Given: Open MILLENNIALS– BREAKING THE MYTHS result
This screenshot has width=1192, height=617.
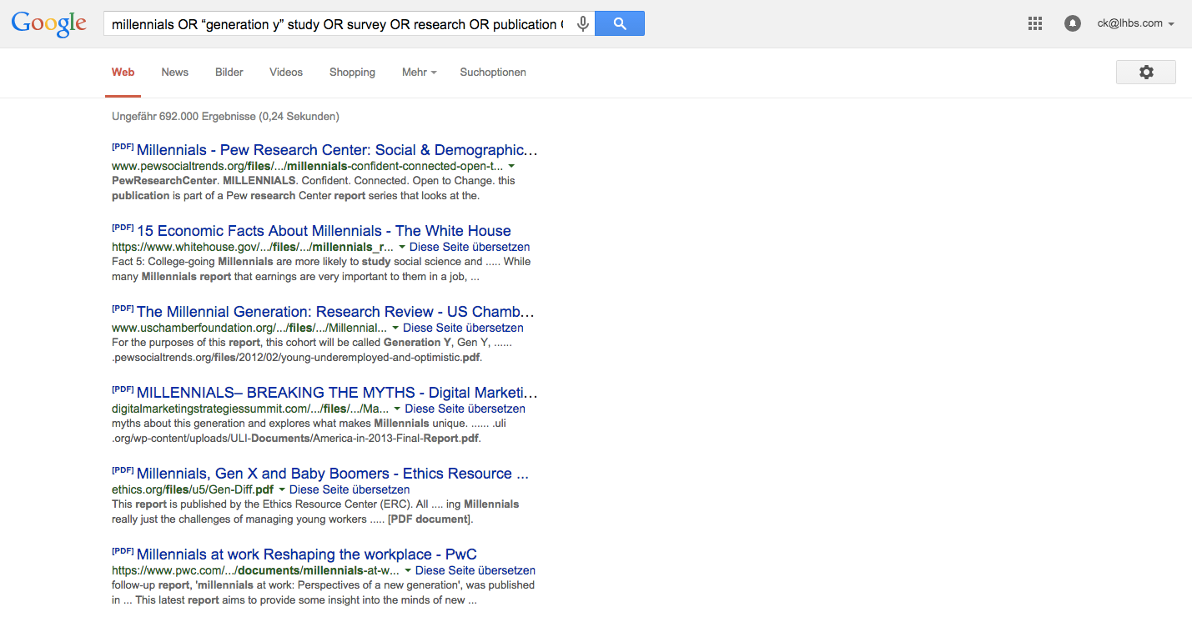Looking at the screenshot, I should click(337, 393).
